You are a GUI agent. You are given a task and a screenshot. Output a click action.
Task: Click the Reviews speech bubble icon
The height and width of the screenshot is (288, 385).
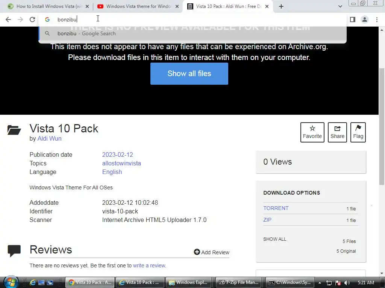pyautogui.click(x=14, y=250)
